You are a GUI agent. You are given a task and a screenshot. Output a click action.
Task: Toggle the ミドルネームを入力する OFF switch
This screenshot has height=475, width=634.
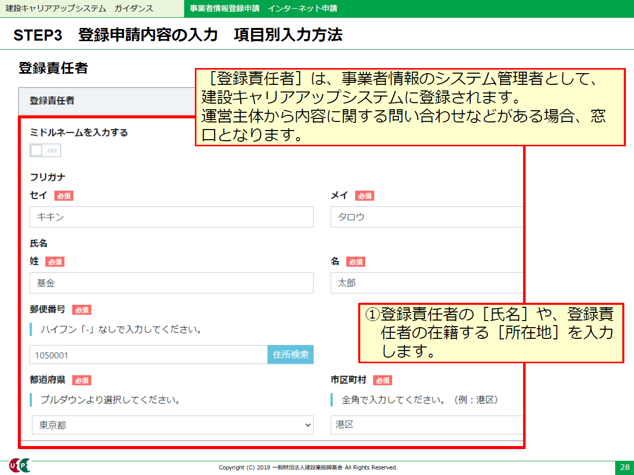45,150
